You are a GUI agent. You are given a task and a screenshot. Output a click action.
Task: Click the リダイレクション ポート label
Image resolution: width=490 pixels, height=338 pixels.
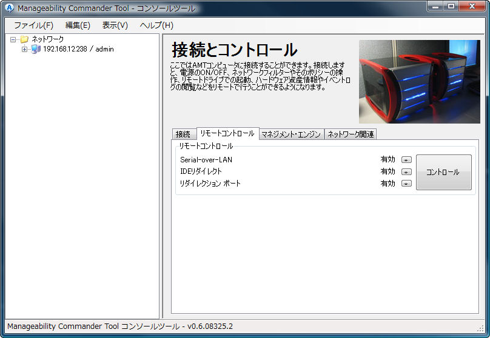pyautogui.click(x=210, y=183)
